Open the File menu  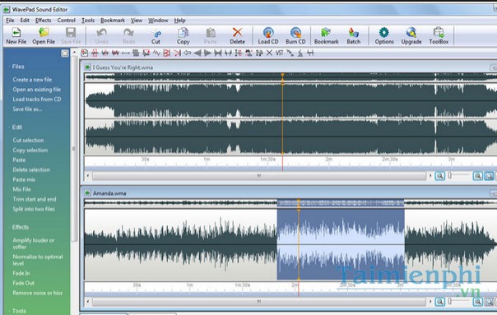(10, 21)
